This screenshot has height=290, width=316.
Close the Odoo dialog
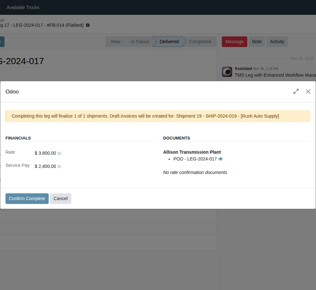pyautogui.click(x=308, y=92)
